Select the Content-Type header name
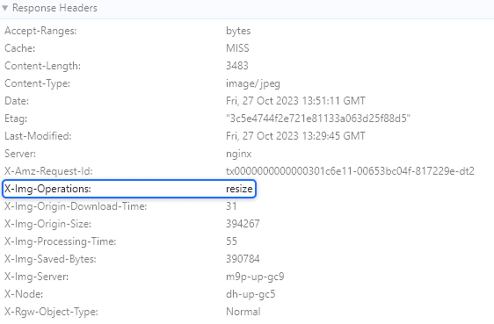Viewport: 494px width, 324px height. (38, 83)
